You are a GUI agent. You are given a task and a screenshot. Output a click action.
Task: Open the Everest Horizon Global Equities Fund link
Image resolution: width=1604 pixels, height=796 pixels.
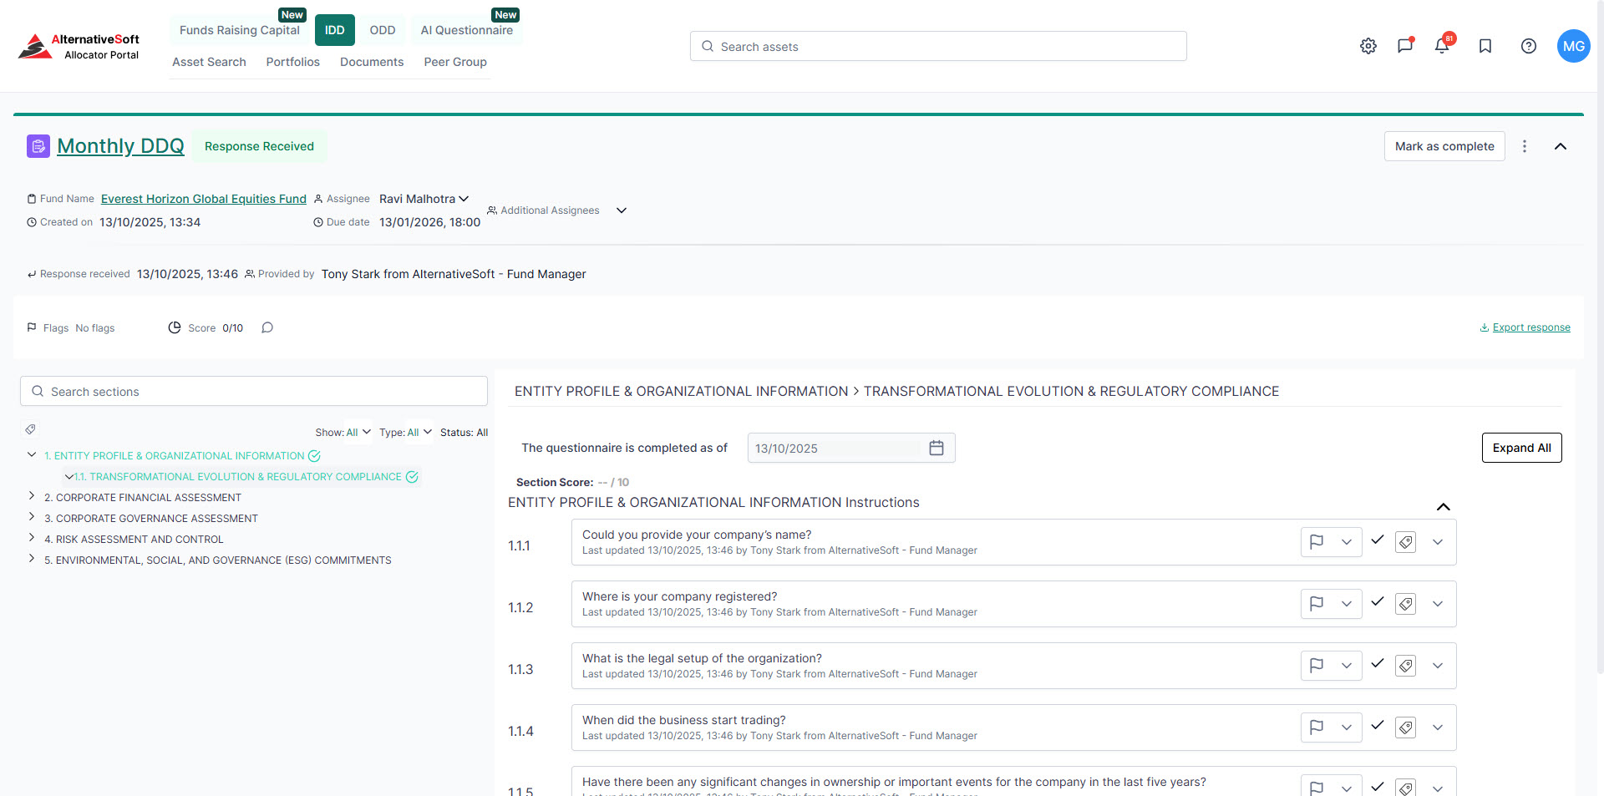click(x=202, y=199)
